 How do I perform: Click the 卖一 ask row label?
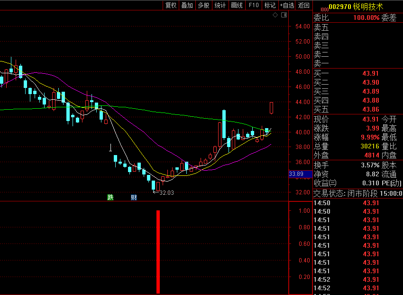pyautogui.click(x=321, y=63)
